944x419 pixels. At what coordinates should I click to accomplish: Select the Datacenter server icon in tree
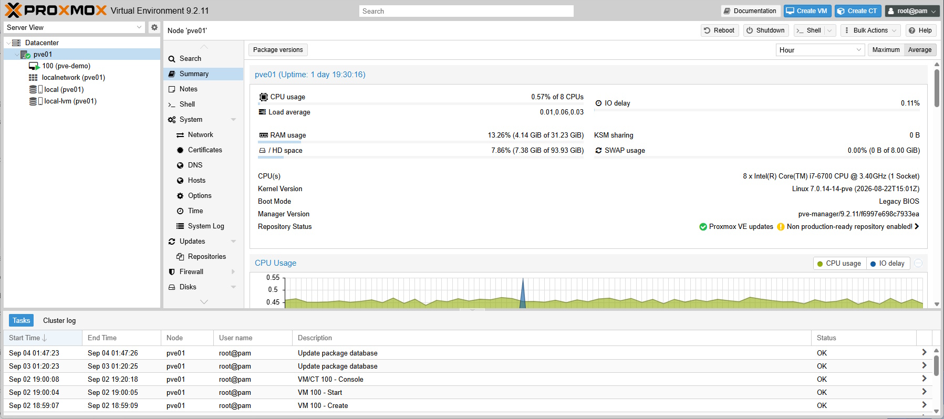(16, 43)
